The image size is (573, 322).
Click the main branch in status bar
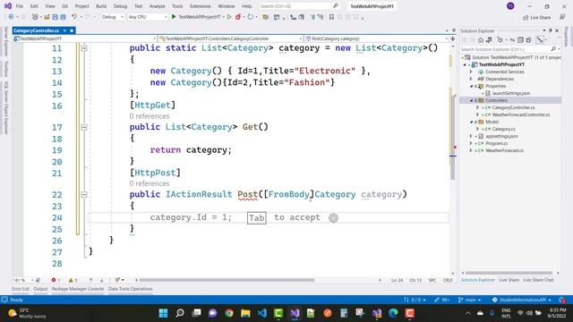[x=469, y=300]
